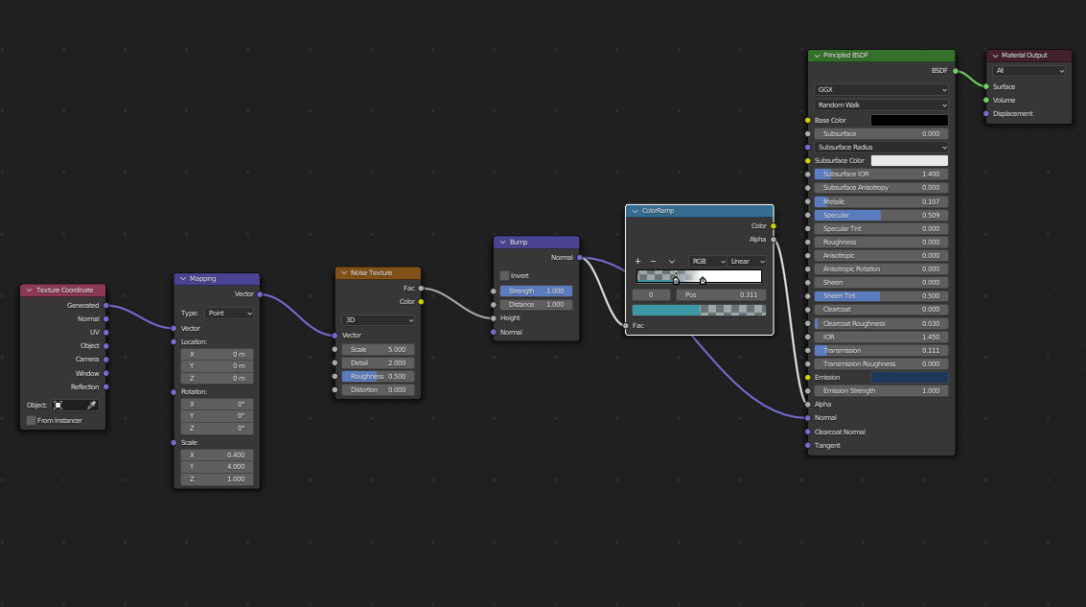Open the GGX distribution dropdown
Image resolution: width=1086 pixels, height=607 pixels.
pos(881,90)
